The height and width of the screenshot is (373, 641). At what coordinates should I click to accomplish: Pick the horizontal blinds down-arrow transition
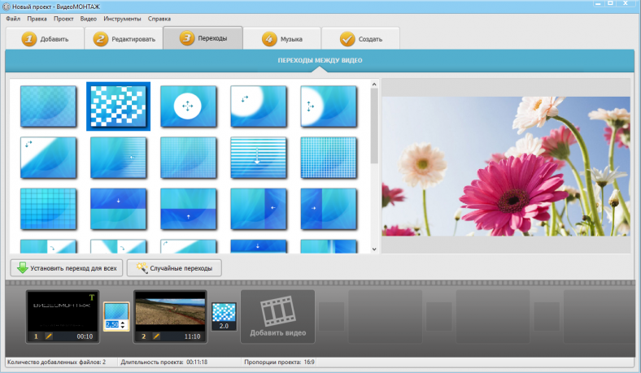pos(259,158)
